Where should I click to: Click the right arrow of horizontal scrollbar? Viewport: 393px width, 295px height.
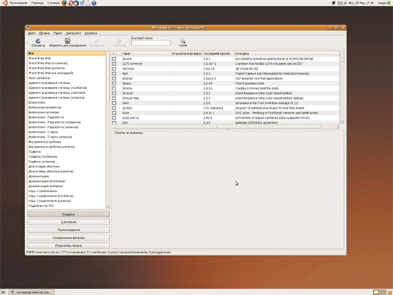click(338, 127)
